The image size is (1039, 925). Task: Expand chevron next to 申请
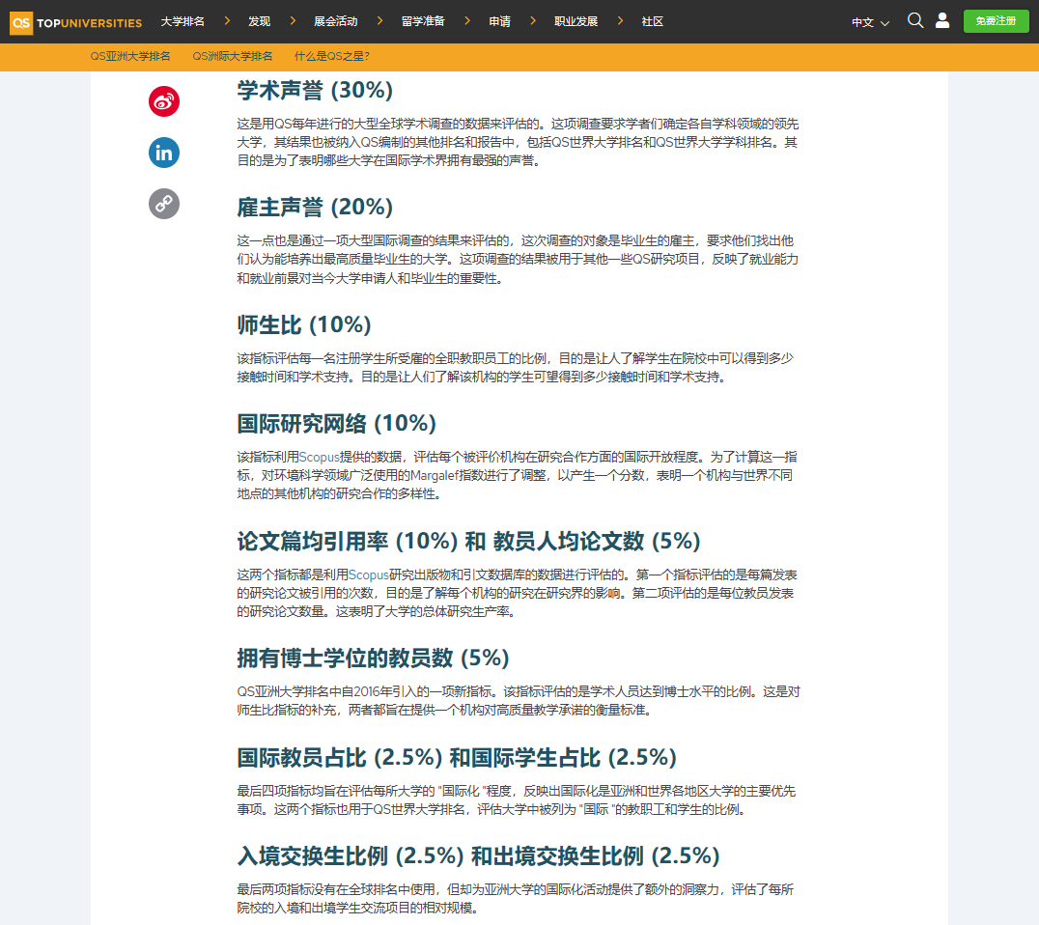tap(533, 21)
